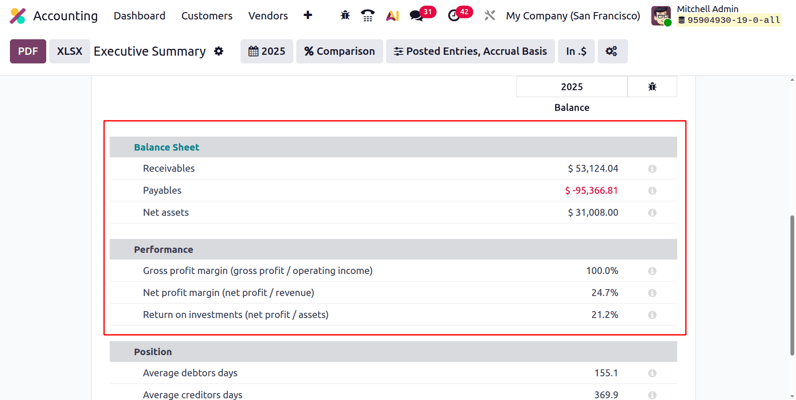This screenshot has height=400, width=796.
Task: Launch the AI assistant
Action: click(x=392, y=16)
